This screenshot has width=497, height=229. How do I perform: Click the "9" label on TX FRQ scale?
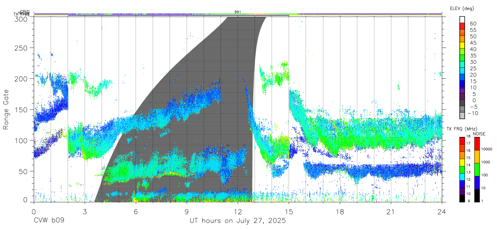[468, 201]
